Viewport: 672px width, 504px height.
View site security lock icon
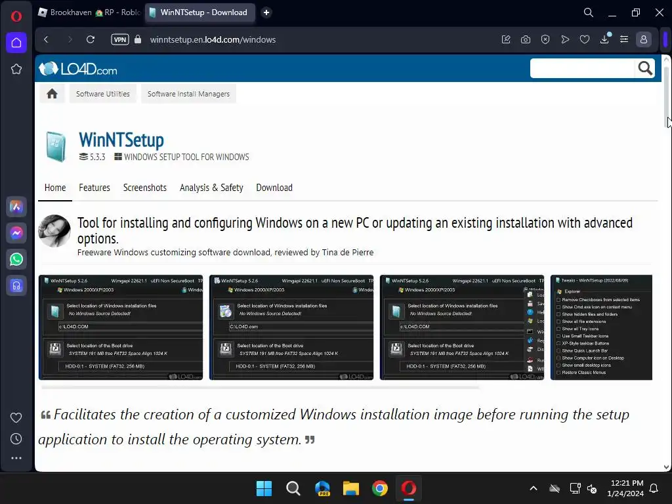pos(138,39)
